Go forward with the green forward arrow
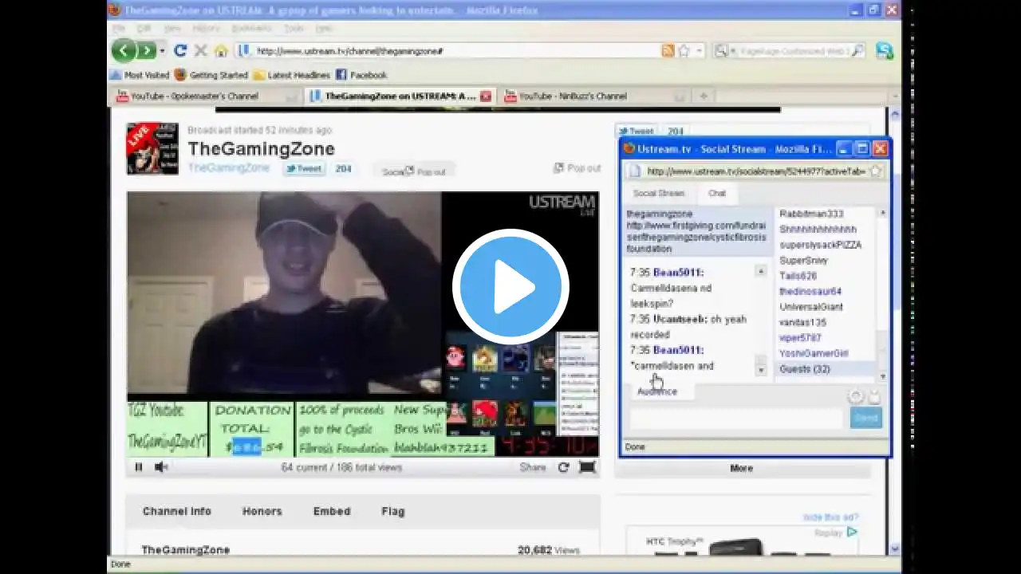 pos(145,51)
